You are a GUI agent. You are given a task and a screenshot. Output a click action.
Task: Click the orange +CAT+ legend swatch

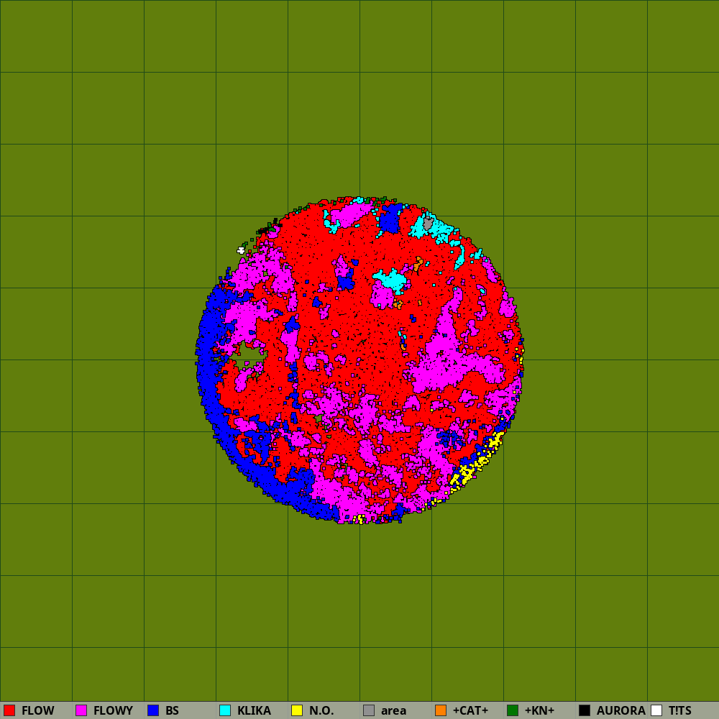[441, 710]
